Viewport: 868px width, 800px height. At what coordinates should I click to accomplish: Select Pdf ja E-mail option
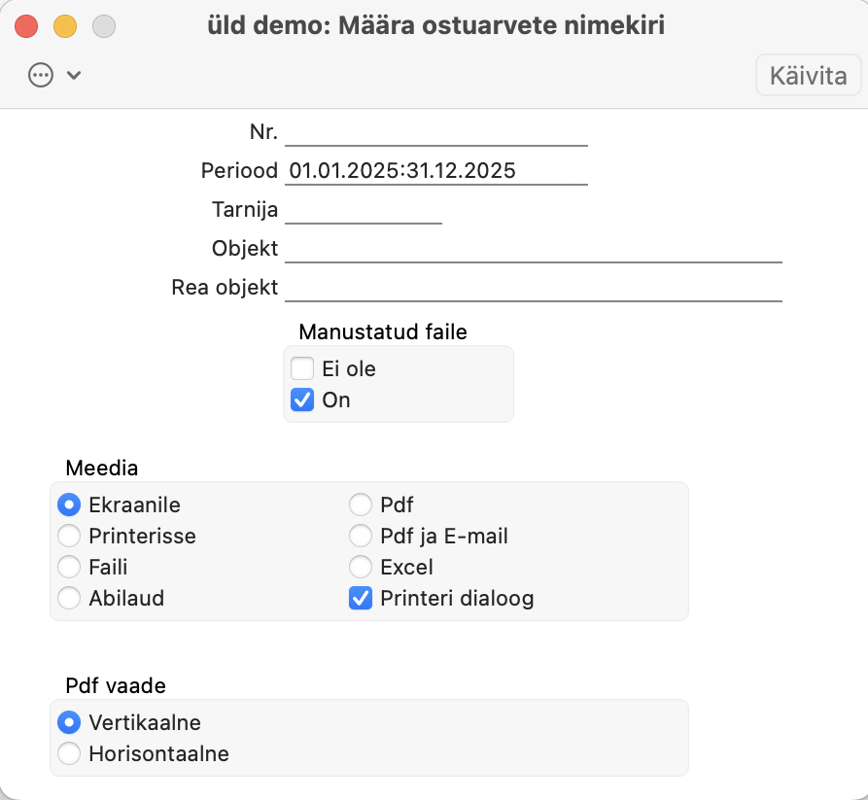pyautogui.click(x=361, y=536)
